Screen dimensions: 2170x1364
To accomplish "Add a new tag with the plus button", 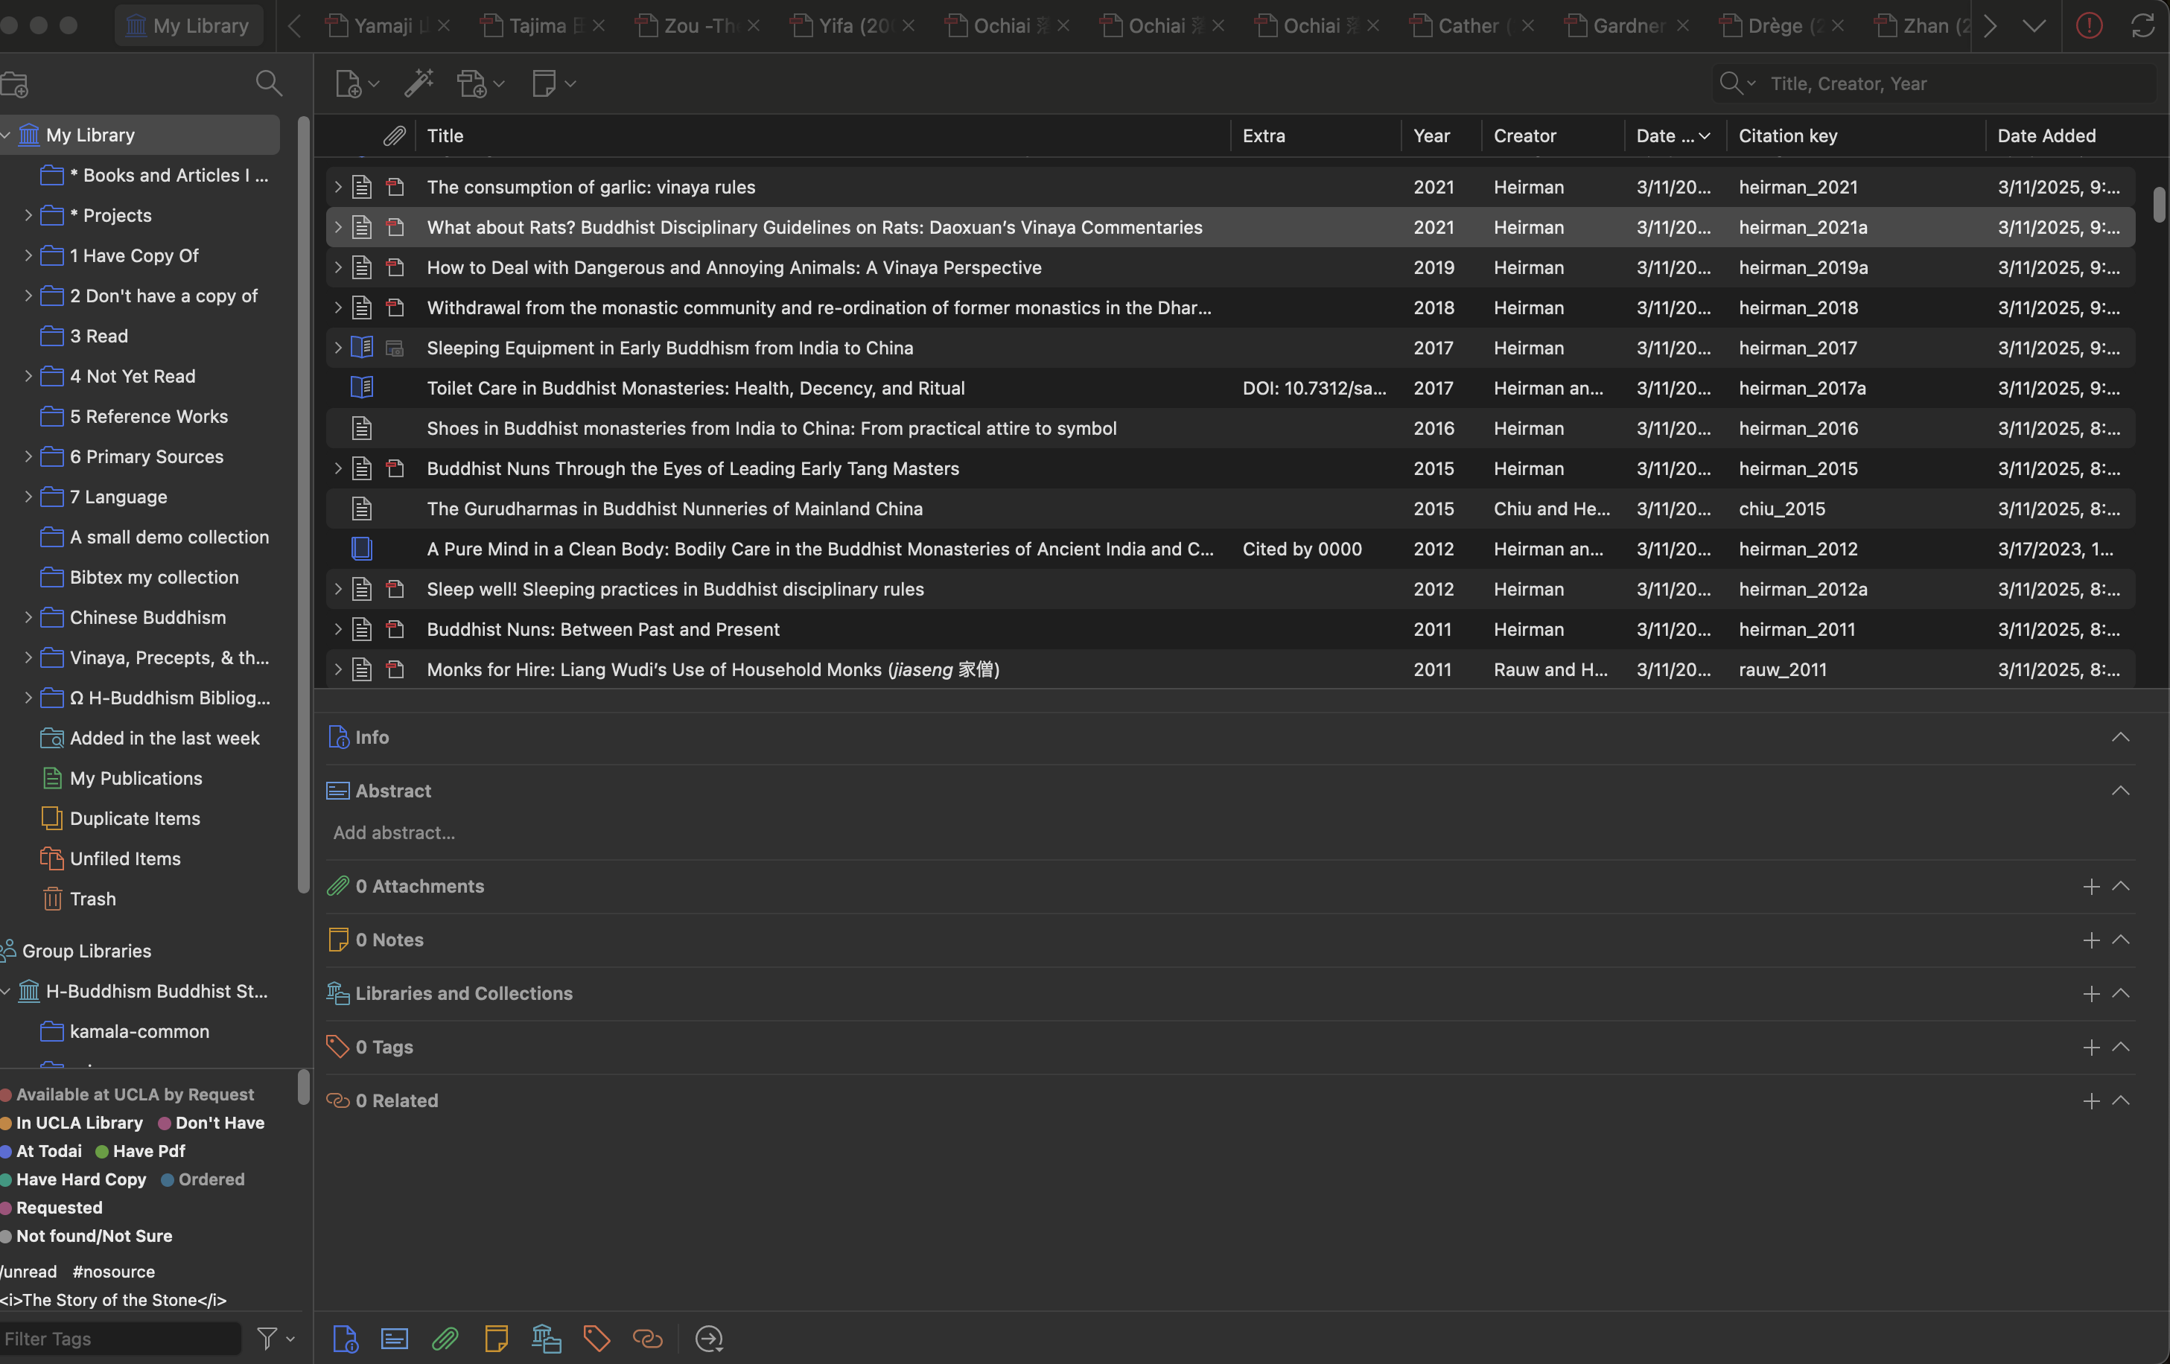I will [x=2091, y=1047].
